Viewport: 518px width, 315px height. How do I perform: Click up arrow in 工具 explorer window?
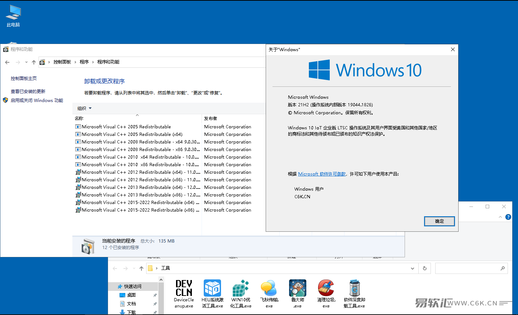pos(141,269)
